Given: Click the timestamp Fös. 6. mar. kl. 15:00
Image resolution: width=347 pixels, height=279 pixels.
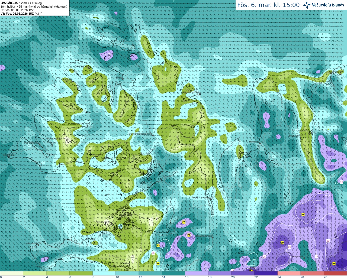Looking at the screenshot, I should (x=268, y=5).
